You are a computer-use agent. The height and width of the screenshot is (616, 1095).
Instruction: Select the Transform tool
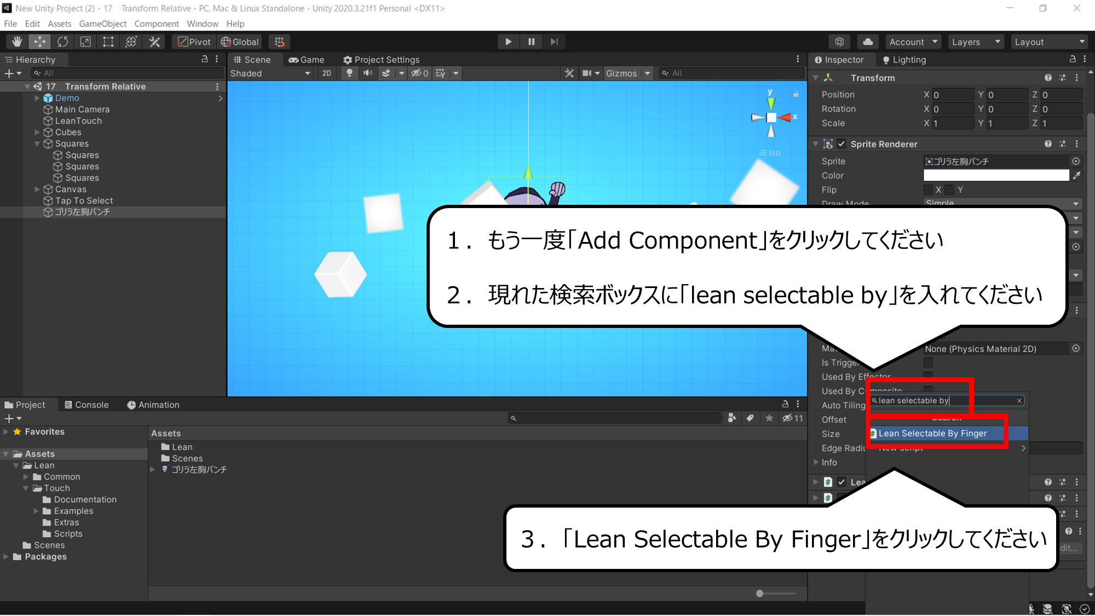[131, 42]
